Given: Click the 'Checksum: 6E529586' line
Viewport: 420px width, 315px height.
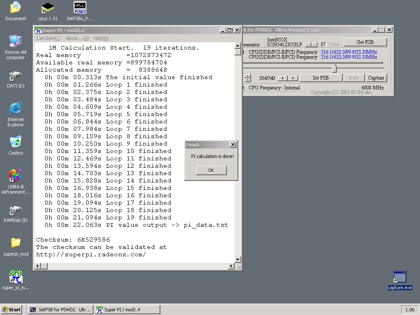Looking at the screenshot, I should click(x=73, y=240).
